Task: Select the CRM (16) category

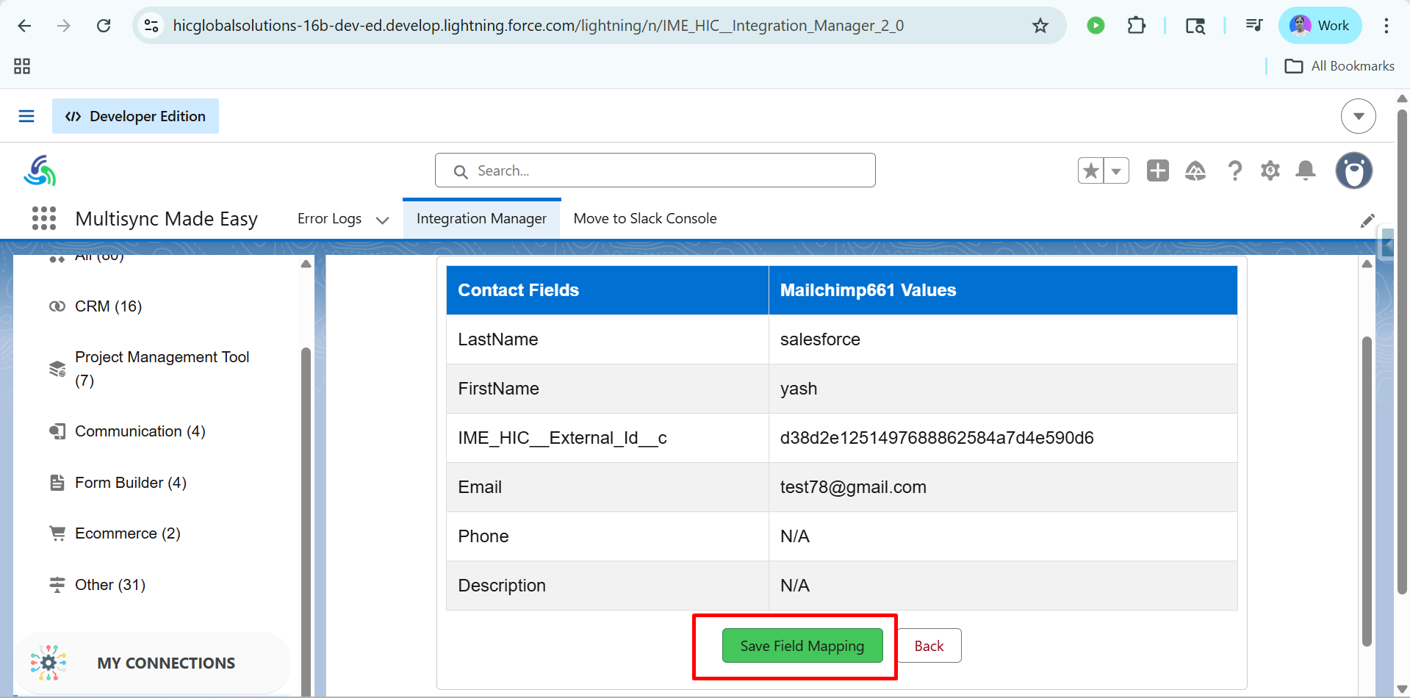Action: 108,306
